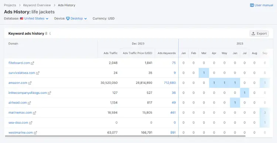Click westmarine's 991 ads keywords value

coord(173,132)
